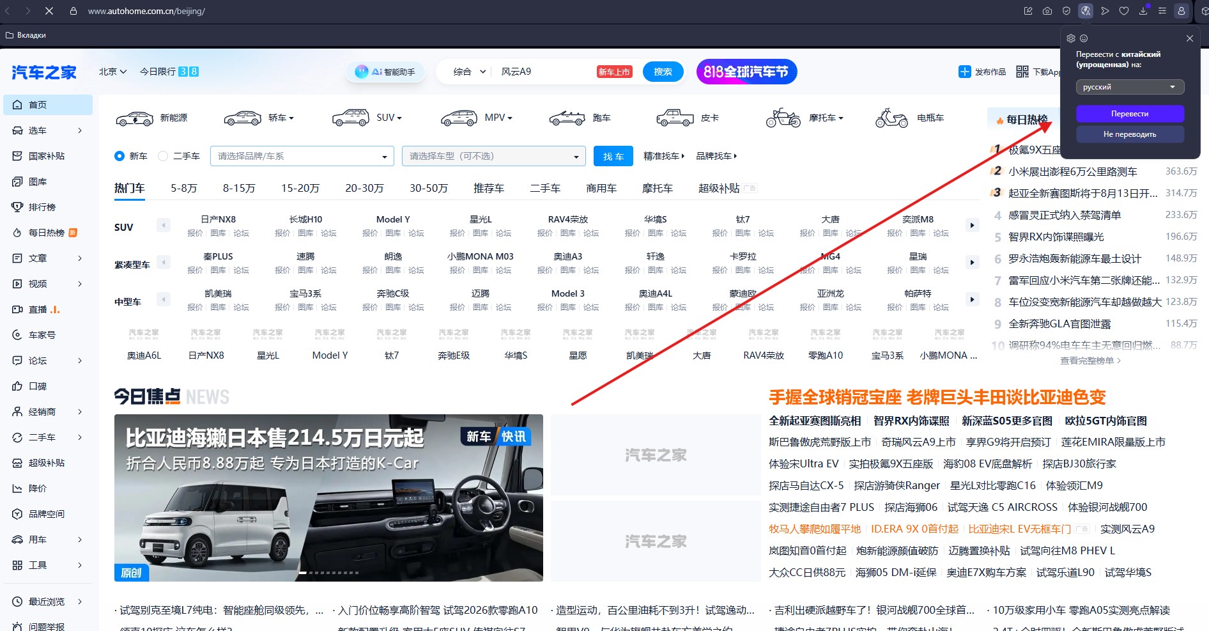Open headline 手握全球销冠宝座 老牌巨头丰田谈比亚迪色变
Viewport: 1209px width, 631px height.
937,398
